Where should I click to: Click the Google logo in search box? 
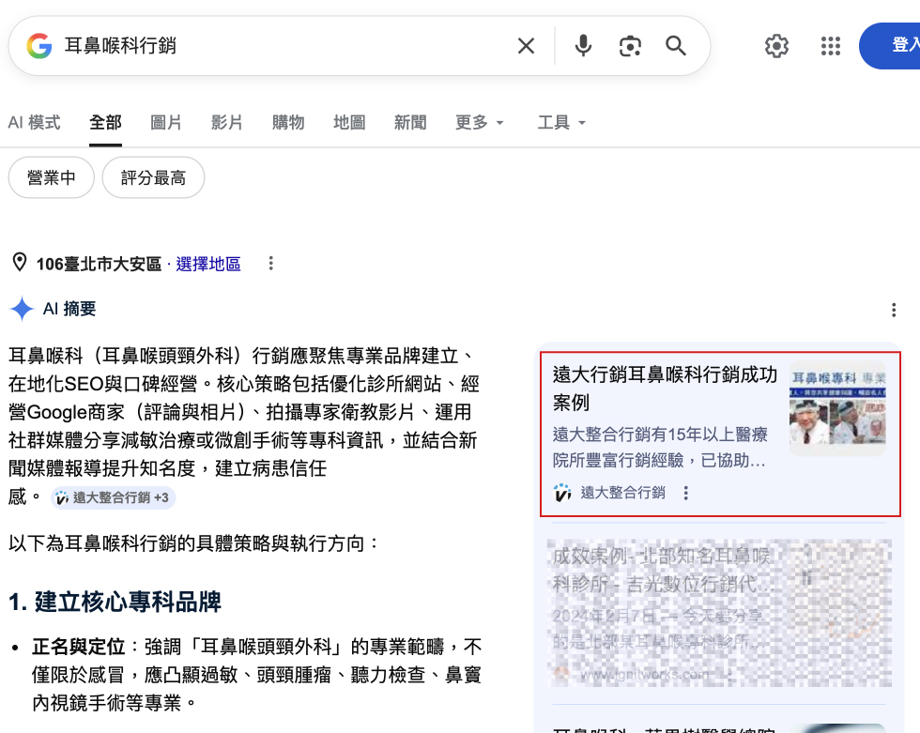38,46
